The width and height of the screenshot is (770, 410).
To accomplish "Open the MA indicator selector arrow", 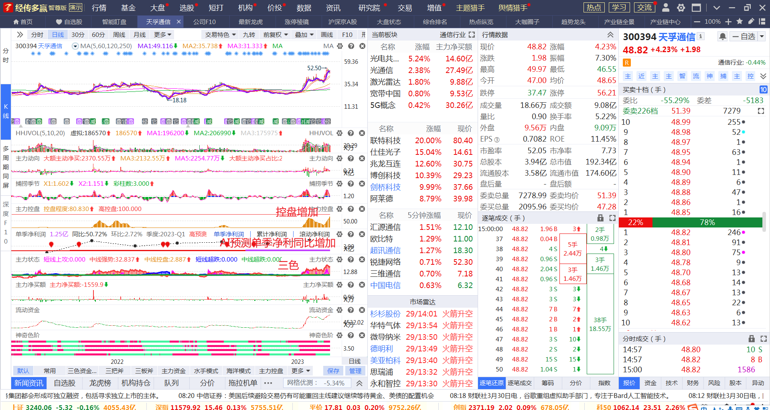I will tap(75, 46).
